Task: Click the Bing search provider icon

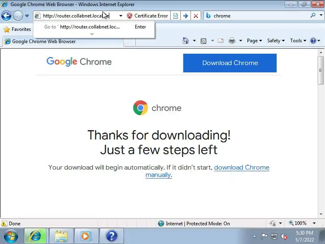Action: click(208, 16)
